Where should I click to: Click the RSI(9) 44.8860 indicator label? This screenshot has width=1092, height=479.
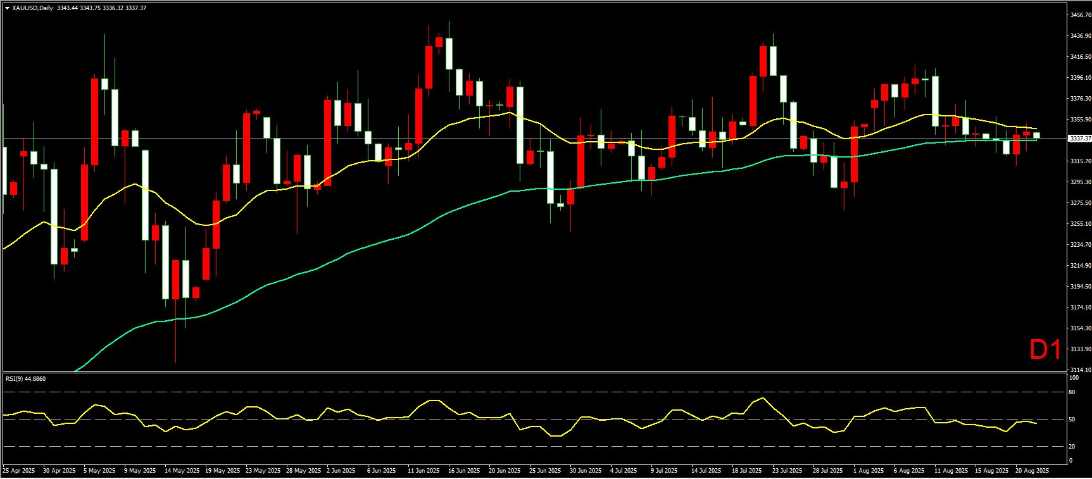coord(25,378)
